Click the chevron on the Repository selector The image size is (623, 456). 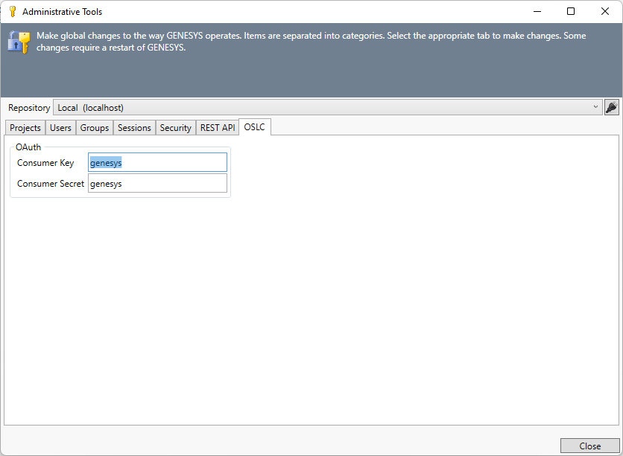[595, 107]
